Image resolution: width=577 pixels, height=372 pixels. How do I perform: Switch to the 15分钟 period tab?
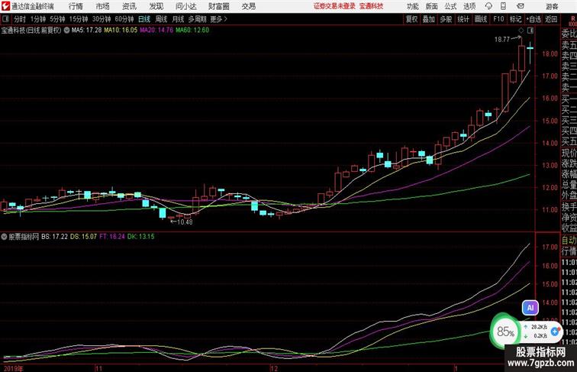point(79,19)
